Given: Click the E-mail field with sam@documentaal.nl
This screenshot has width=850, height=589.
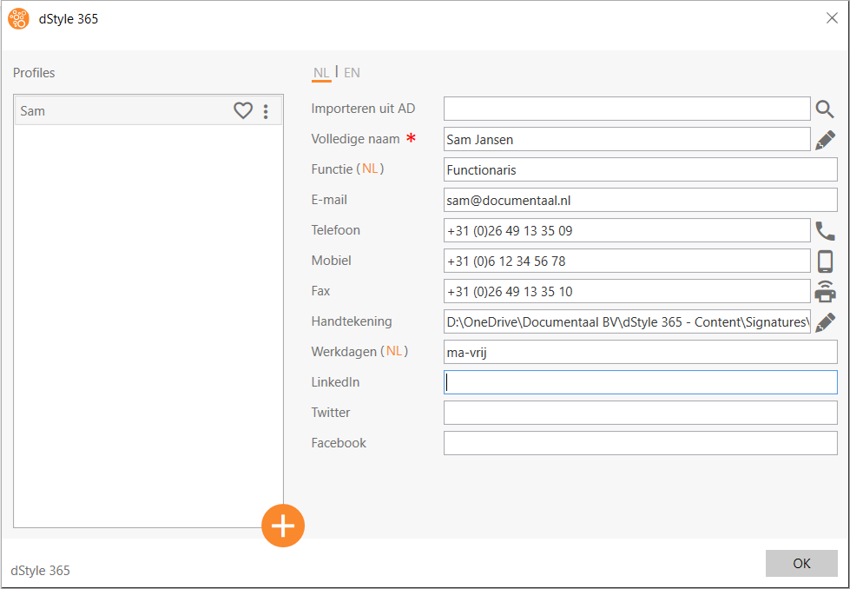Looking at the screenshot, I should pos(640,200).
